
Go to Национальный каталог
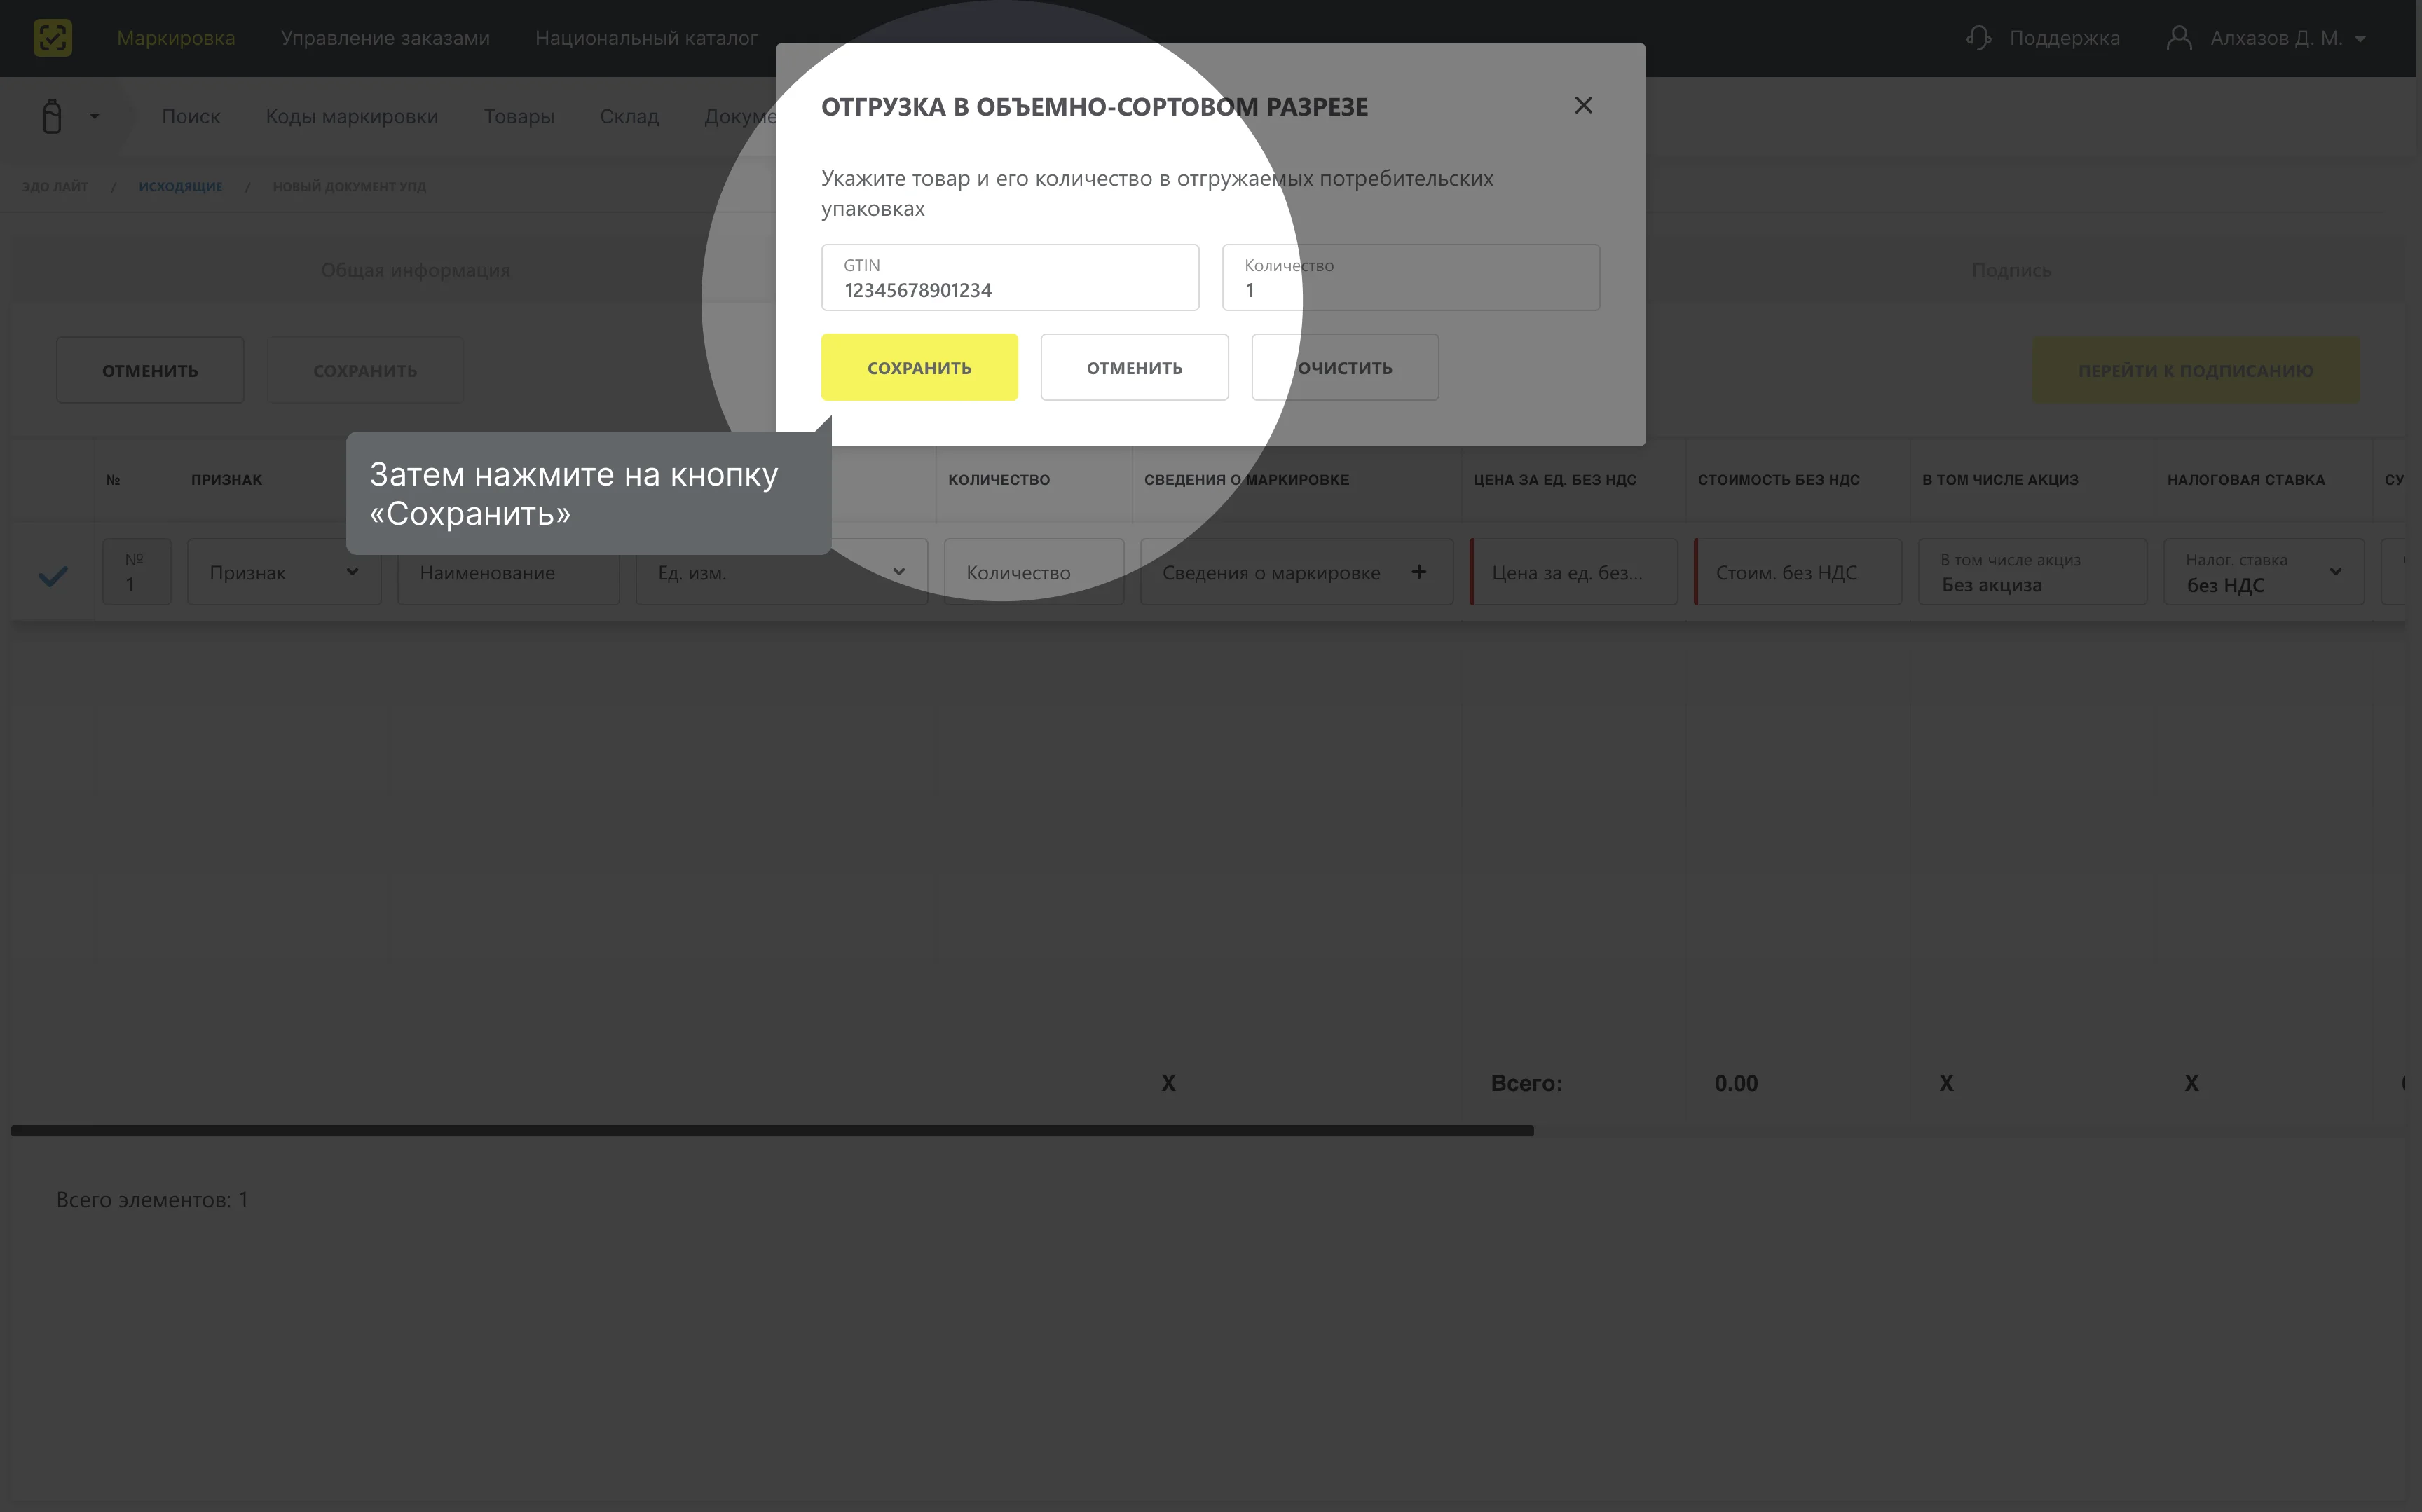(646, 38)
